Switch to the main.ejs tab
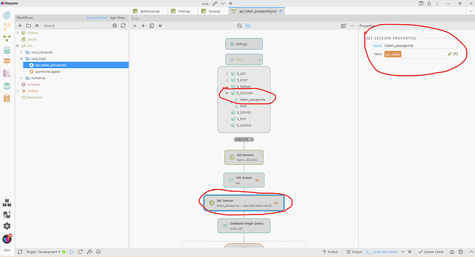 pos(183,11)
